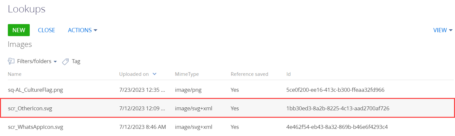Click the Id value starting with 1bb30ed3
The image size is (455, 136).
[x=338, y=108]
